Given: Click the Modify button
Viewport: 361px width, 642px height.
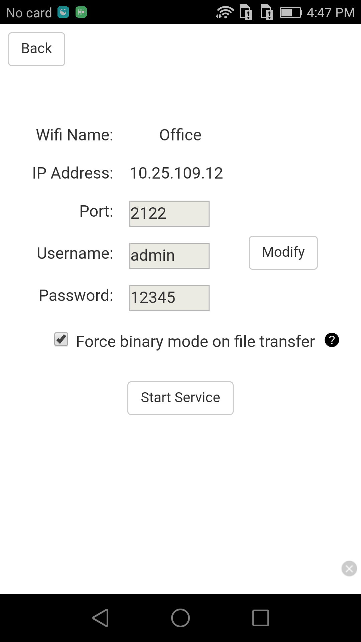Looking at the screenshot, I should (x=283, y=253).
